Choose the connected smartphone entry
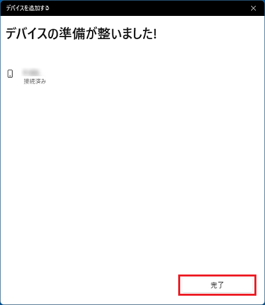Image resolution: width=265 pixels, height=305 pixels. tap(26, 76)
